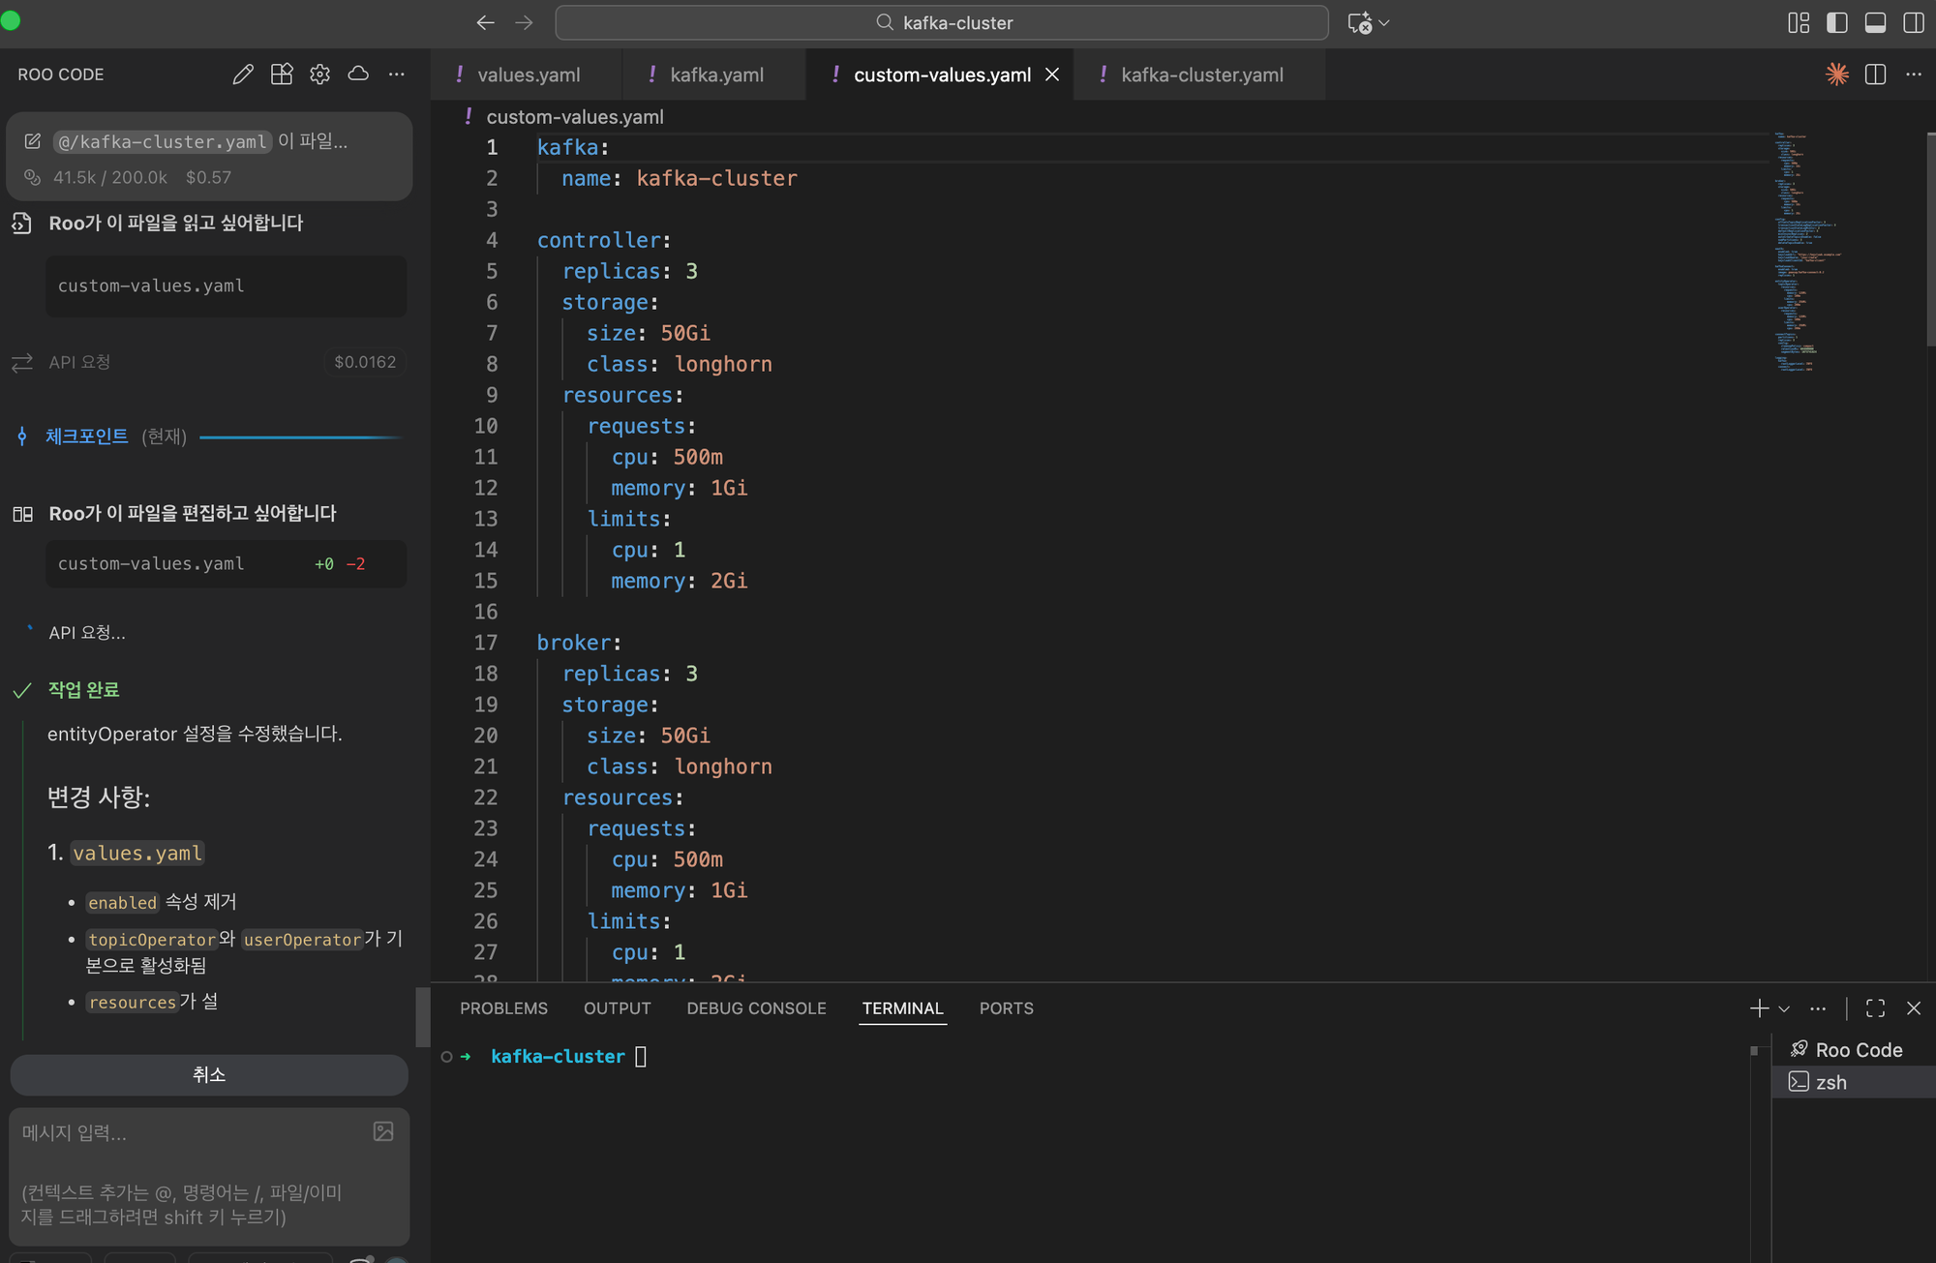Switch to the kafka-cluster.yaml tab
This screenshot has width=1936, height=1263.
1201,75
